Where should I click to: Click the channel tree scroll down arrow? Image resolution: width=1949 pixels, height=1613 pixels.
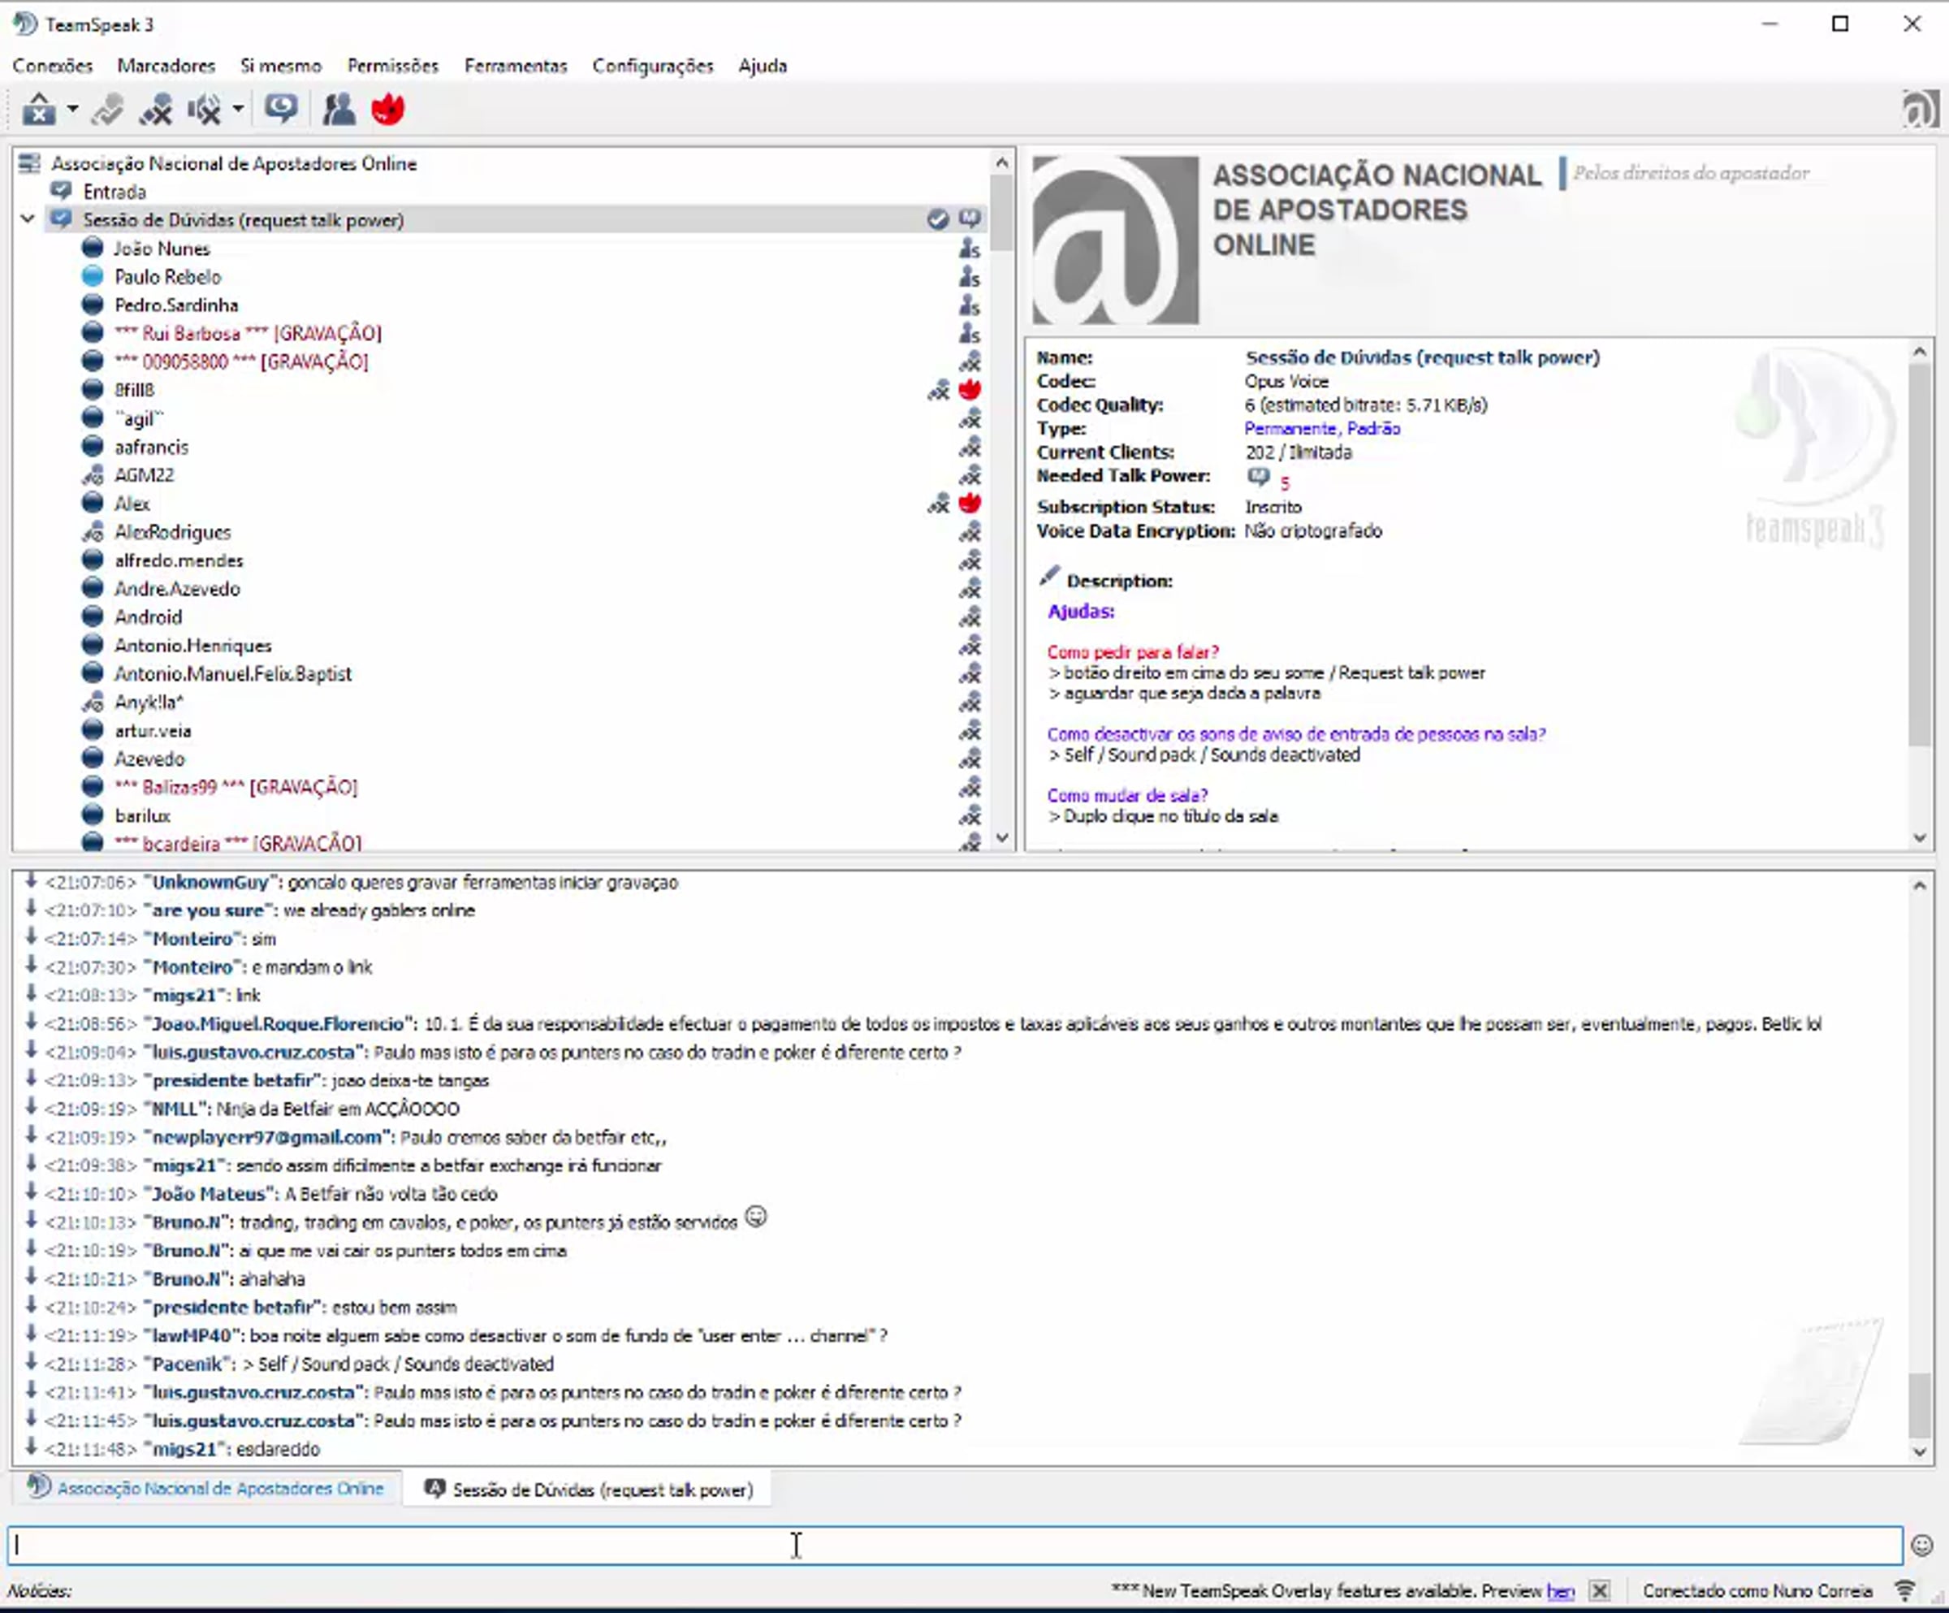[1001, 837]
